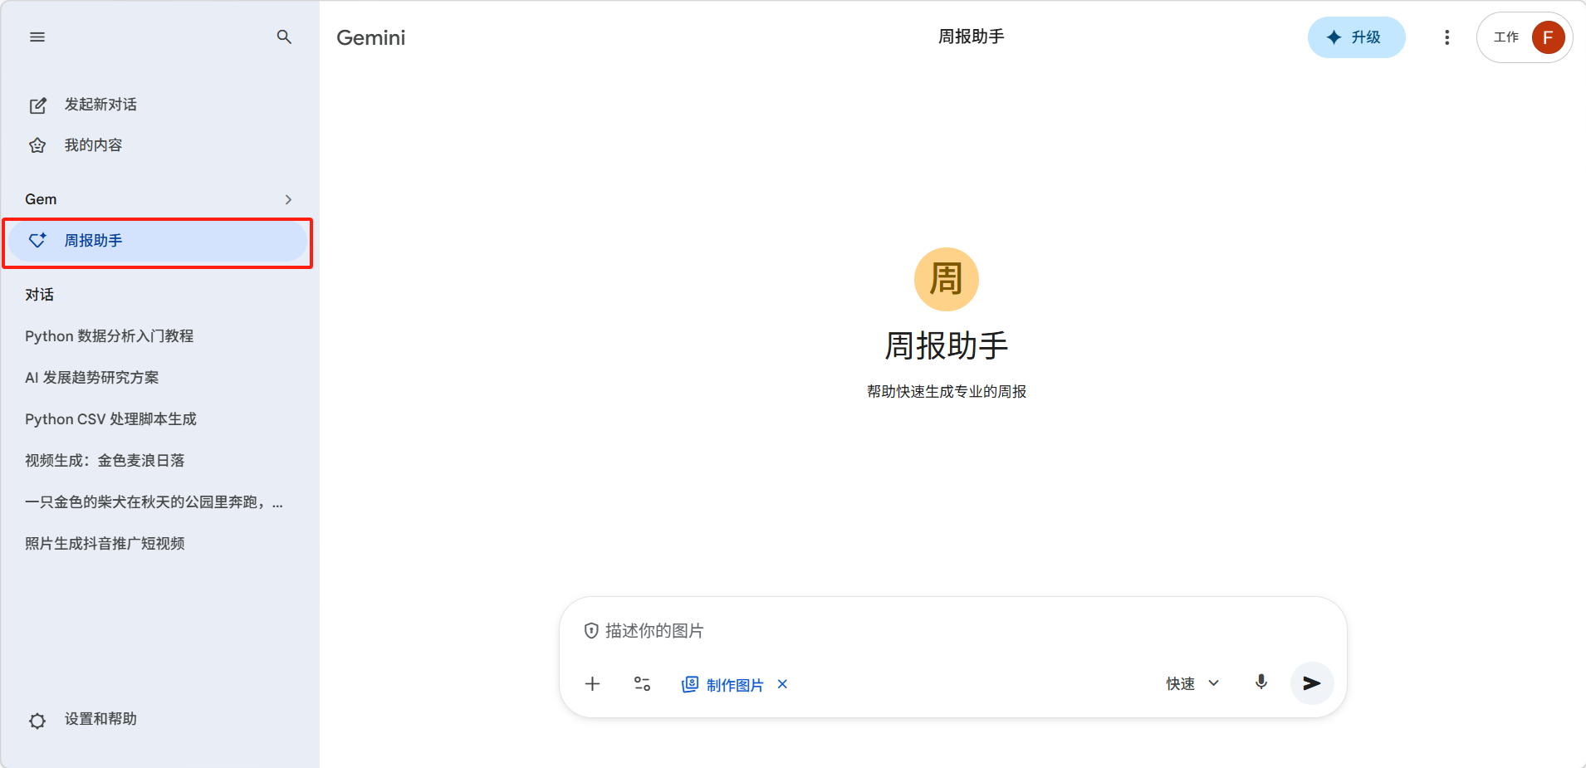Open 我的内容 in sidebar
The width and height of the screenshot is (1586, 768).
point(93,145)
